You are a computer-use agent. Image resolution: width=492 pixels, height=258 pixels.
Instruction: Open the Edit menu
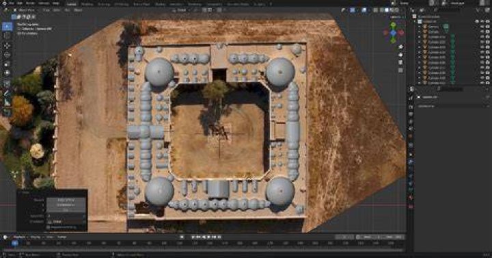point(19,3)
